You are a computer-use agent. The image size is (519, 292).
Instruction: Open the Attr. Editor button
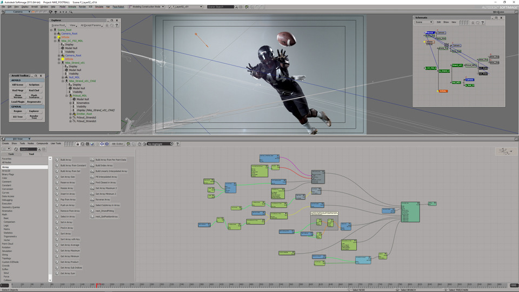tap(117, 144)
